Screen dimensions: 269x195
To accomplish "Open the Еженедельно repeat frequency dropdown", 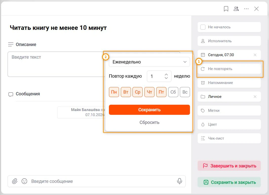I will tap(149, 62).
